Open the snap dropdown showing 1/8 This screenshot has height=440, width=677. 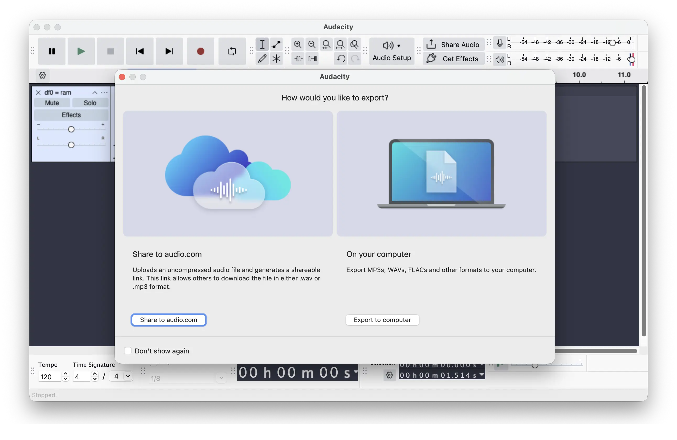click(x=188, y=378)
